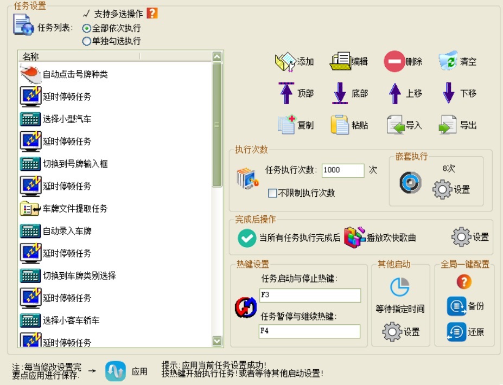The image size is (503, 385).
Task: Click the 任务执行次数 input field
Action: tap(342, 170)
